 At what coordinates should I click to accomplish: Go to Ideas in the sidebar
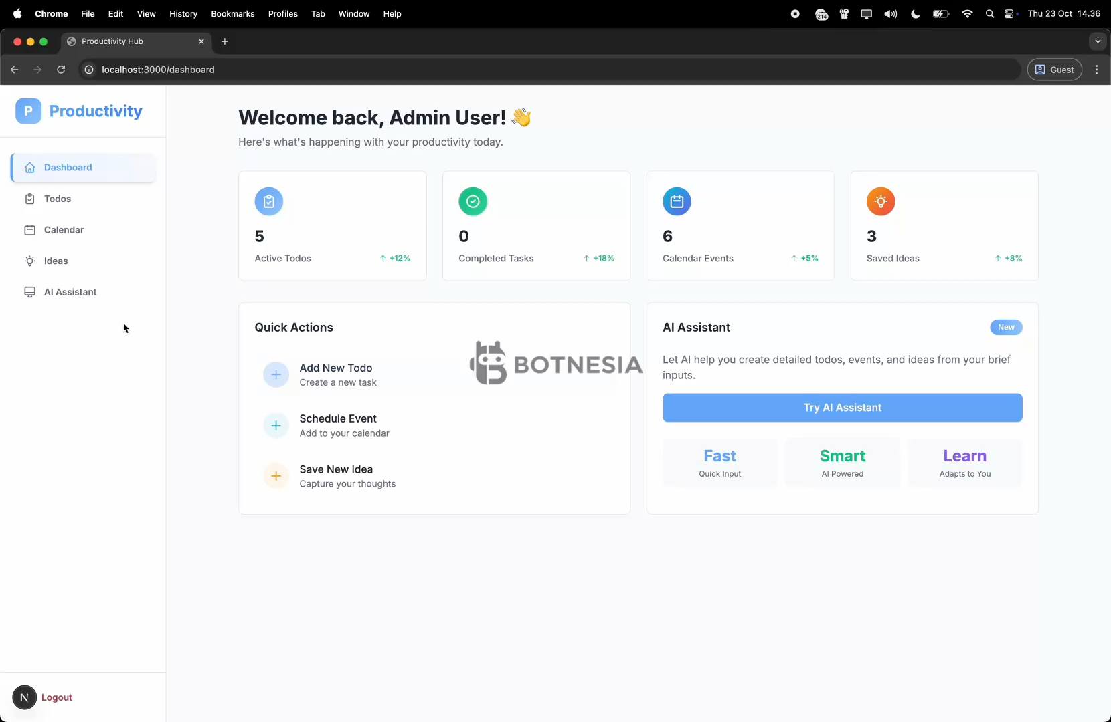pos(83,261)
